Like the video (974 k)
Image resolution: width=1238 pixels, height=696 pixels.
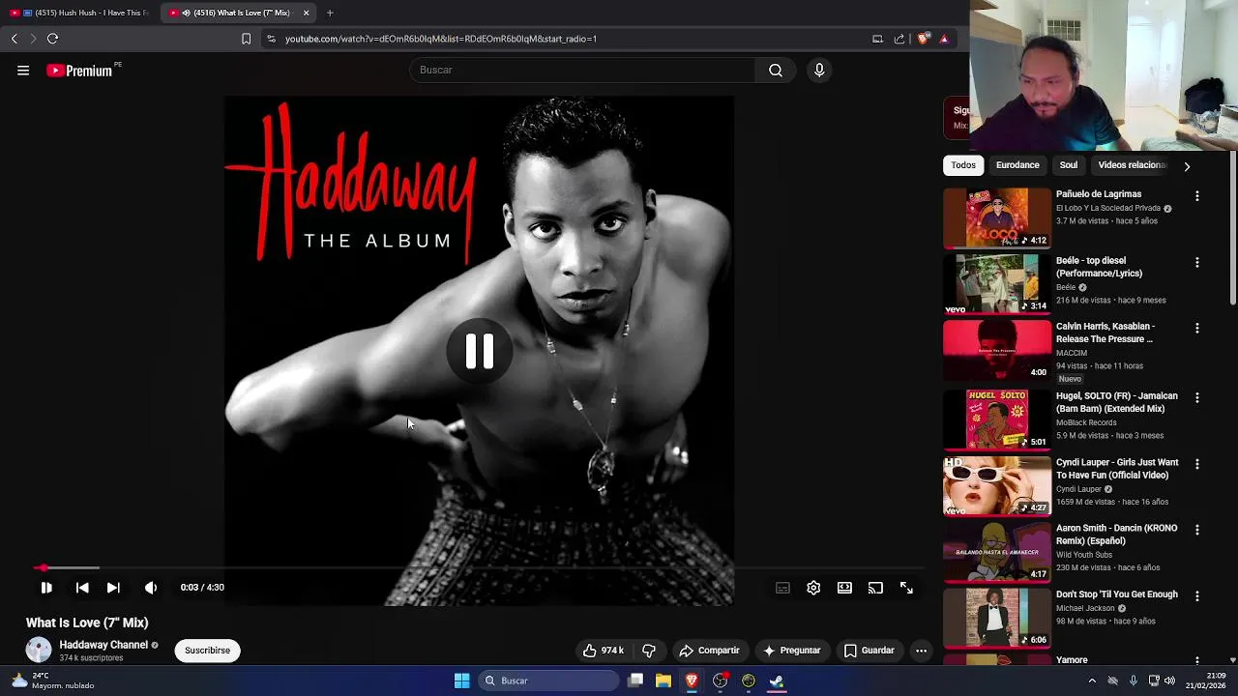click(603, 651)
